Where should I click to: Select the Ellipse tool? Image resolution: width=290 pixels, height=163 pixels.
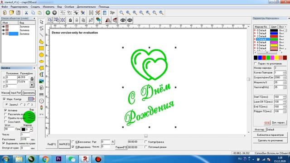[x=41, y=62]
